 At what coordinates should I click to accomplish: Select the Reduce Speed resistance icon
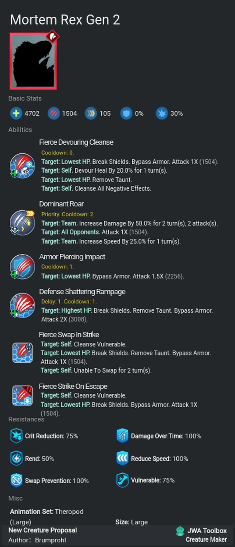(x=123, y=459)
